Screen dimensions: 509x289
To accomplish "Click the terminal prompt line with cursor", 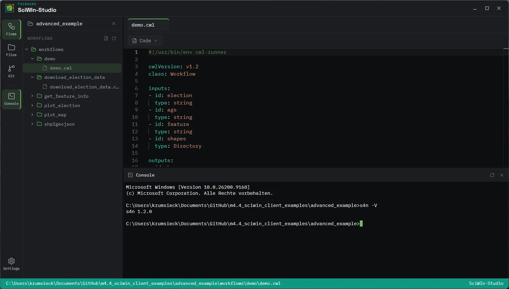I will (244, 224).
